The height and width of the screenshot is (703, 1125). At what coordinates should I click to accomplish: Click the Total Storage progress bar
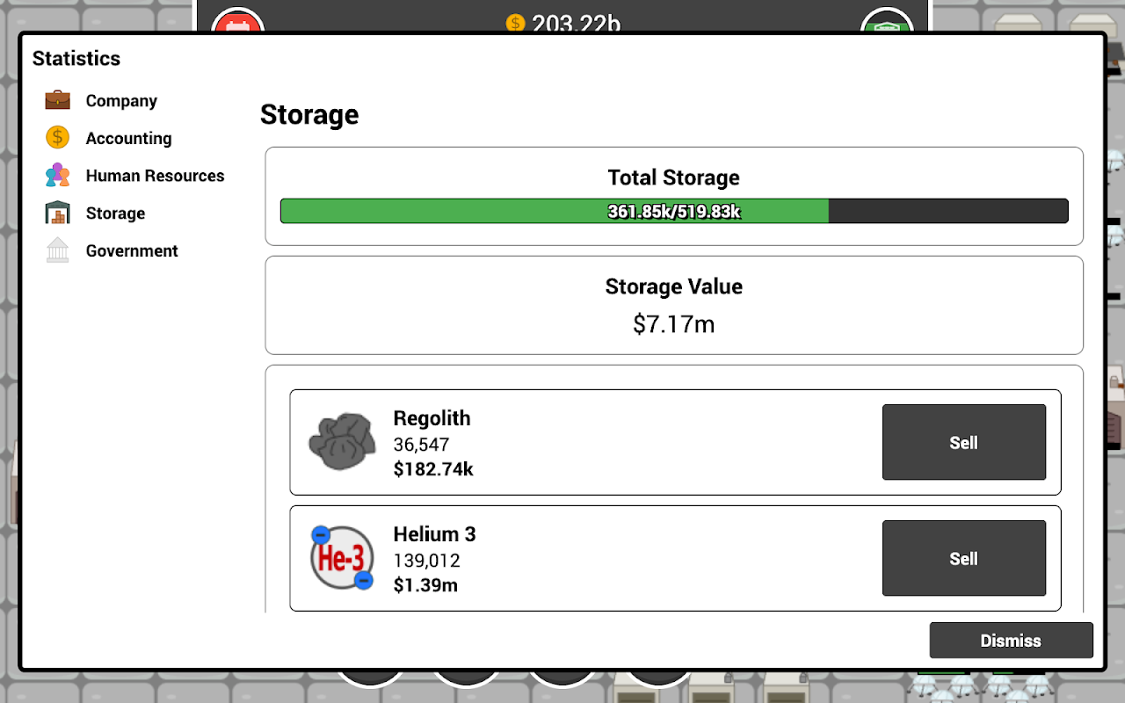coord(674,211)
